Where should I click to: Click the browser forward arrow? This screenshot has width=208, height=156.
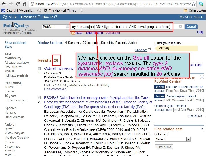[x=11, y=4]
